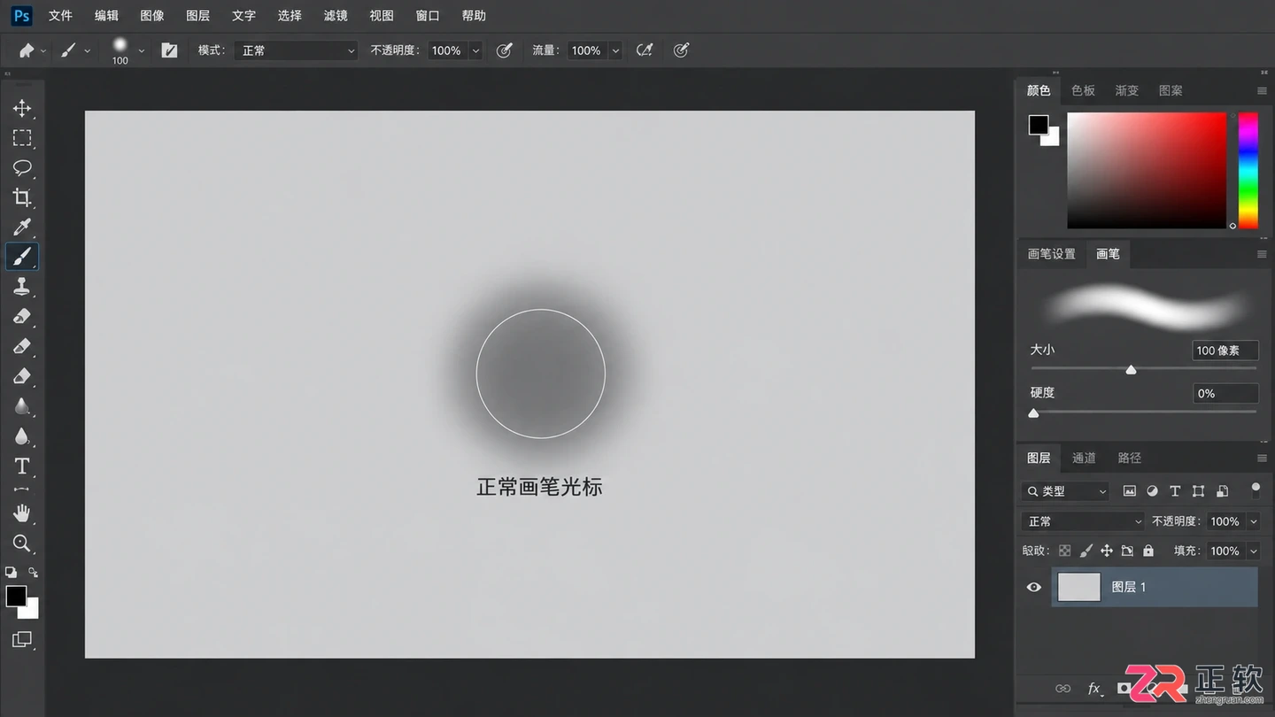Hide the 图层 1 layer eye
1275x717 pixels.
pyautogui.click(x=1033, y=587)
